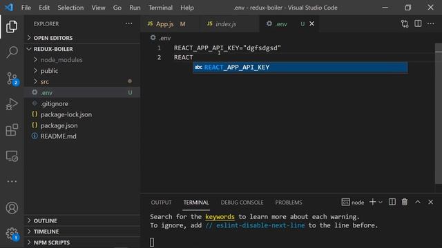The width and height of the screenshot is (442, 248).
Task: Click the info icon of README.md
Action: click(x=35, y=136)
